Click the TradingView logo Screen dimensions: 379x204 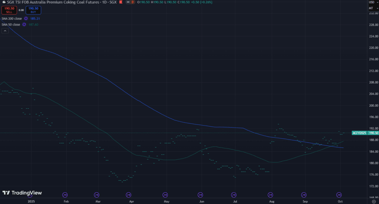coord(22,193)
